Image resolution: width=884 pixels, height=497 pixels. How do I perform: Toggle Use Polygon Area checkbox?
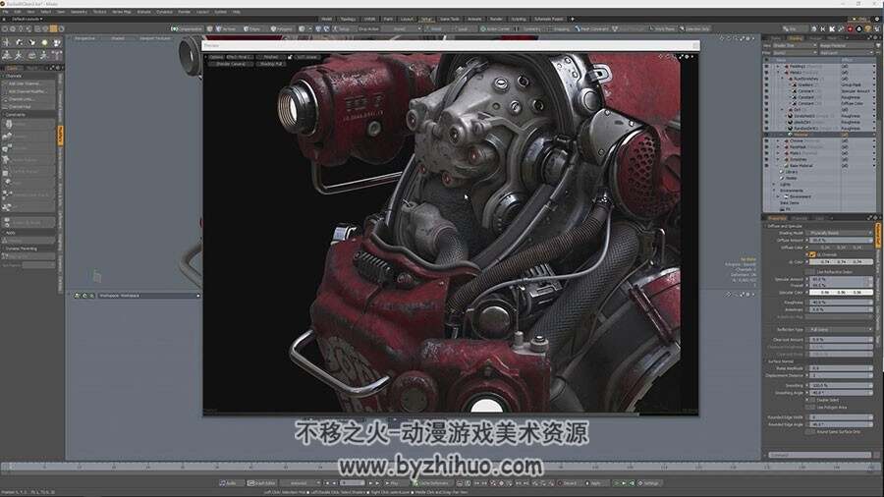pyautogui.click(x=812, y=407)
